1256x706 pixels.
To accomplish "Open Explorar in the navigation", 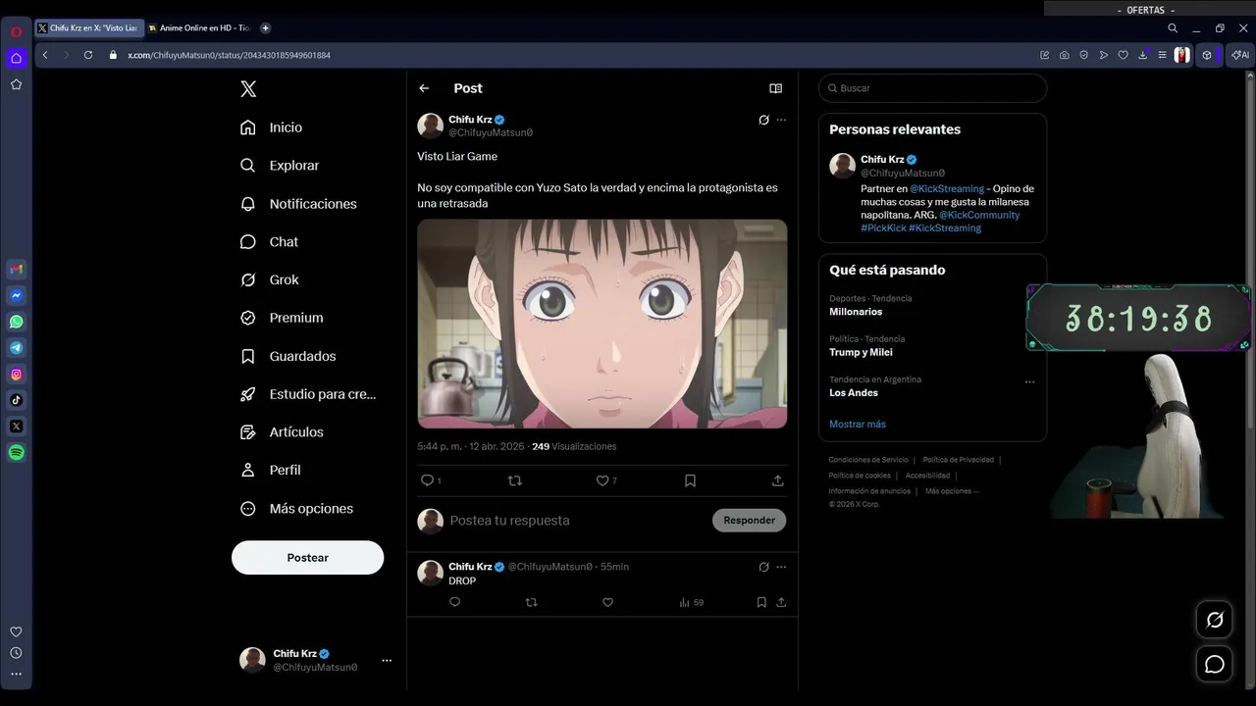I will click(x=281, y=166).
